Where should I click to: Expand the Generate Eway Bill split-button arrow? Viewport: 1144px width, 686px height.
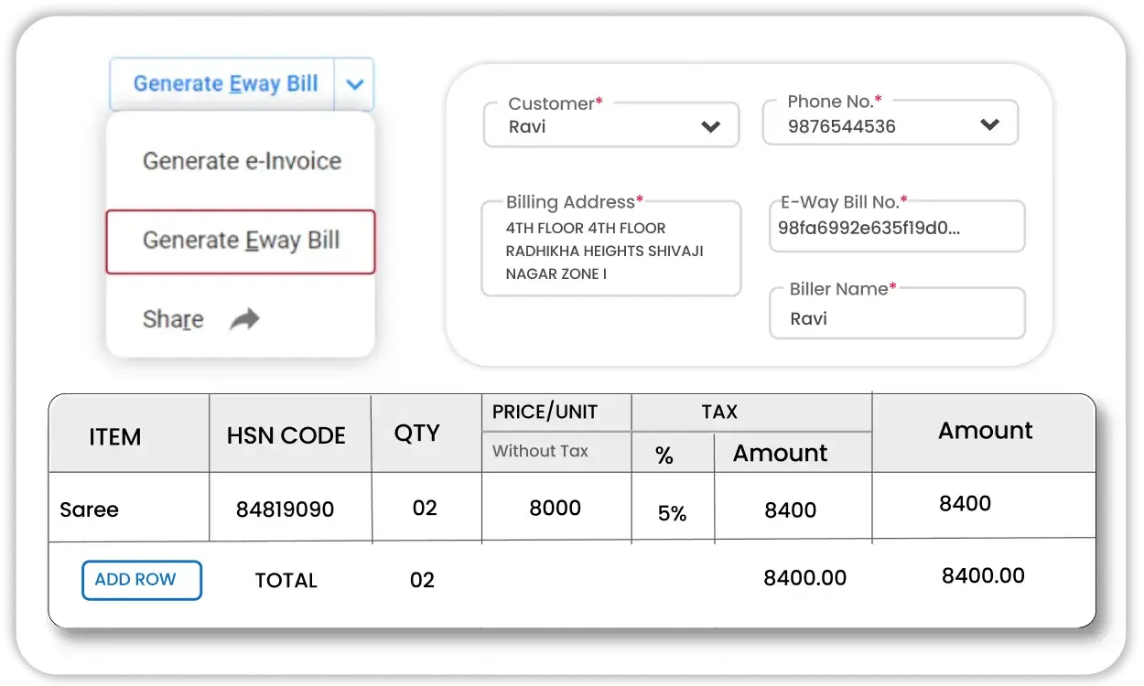(355, 84)
